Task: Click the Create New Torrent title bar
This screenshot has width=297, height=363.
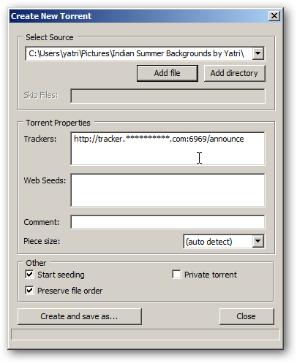Action: [139, 16]
